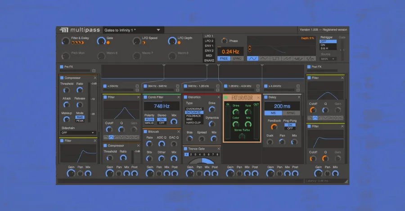The height and width of the screenshot is (211, 405).
Task: Mute the <304 Hz band
Action: (x=137, y=86)
